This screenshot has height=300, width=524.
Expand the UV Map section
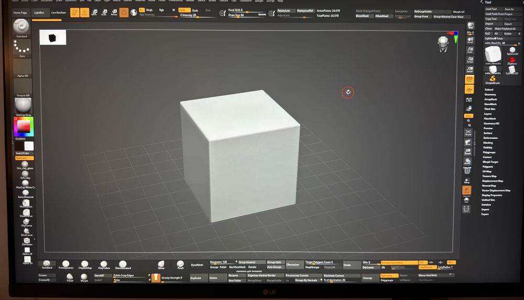pos(487,171)
